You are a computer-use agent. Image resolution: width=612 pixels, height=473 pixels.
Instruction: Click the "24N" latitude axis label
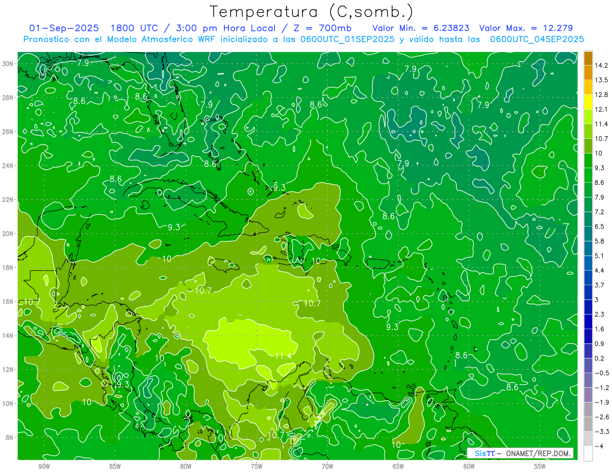point(8,165)
